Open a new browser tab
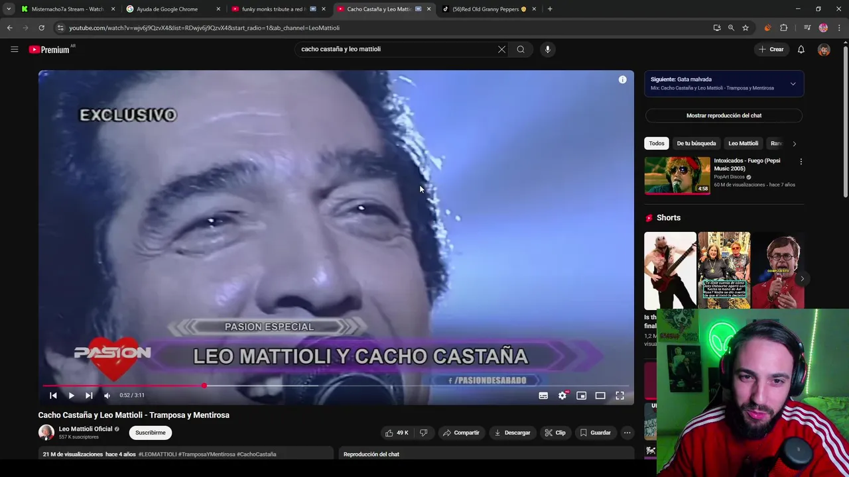Image resolution: width=849 pixels, height=477 pixels. pyautogui.click(x=550, y=9)
